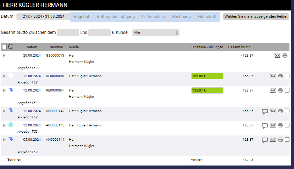
Task: Click the minimum Gesamt brutto input field
Action: coord(68,32)
